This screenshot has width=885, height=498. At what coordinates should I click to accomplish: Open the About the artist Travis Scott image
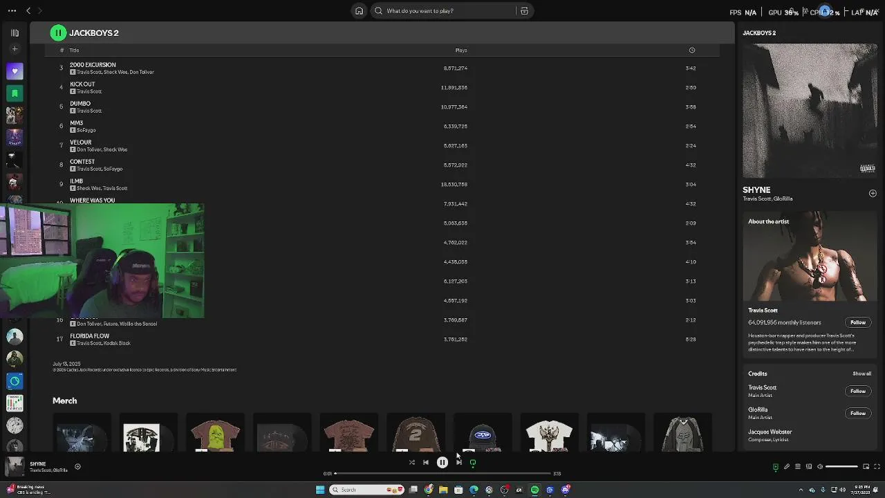pyautogui.click(x=810, y=257)
